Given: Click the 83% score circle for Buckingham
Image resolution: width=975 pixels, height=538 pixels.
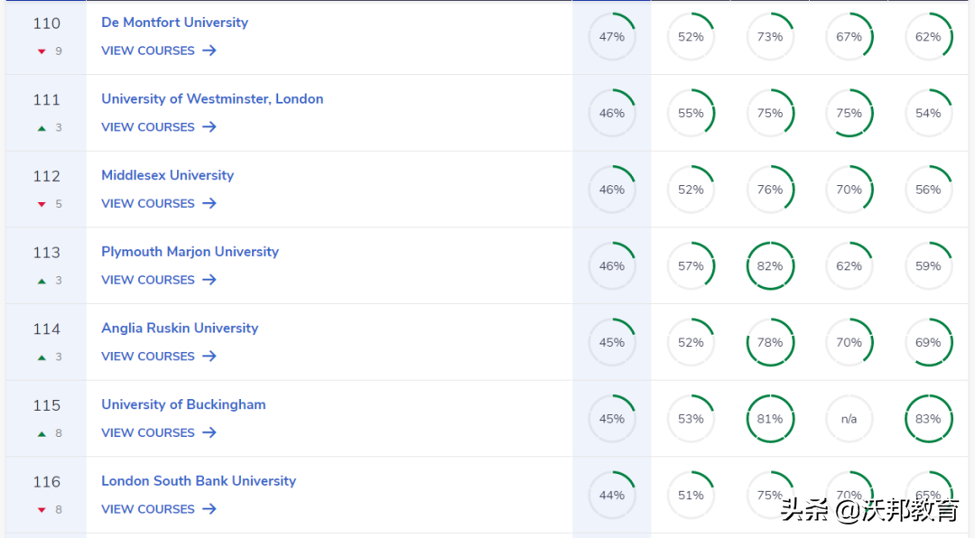Looking at the screenshot, I should coord(928,419).
